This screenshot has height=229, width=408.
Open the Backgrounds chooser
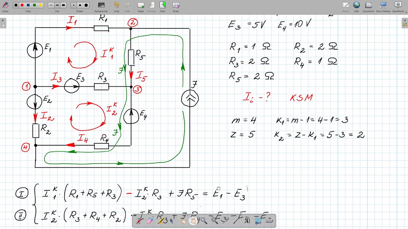coord(101,7)
